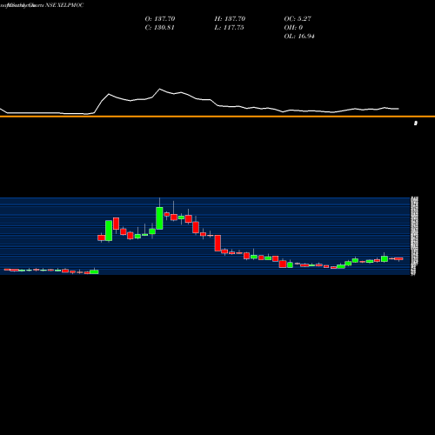This screenshot has width=435, height=435.
Task: Click the 'OL: 16.94' reading
Action: 299,37
